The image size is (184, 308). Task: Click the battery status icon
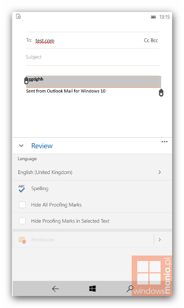tap(153, 17)
